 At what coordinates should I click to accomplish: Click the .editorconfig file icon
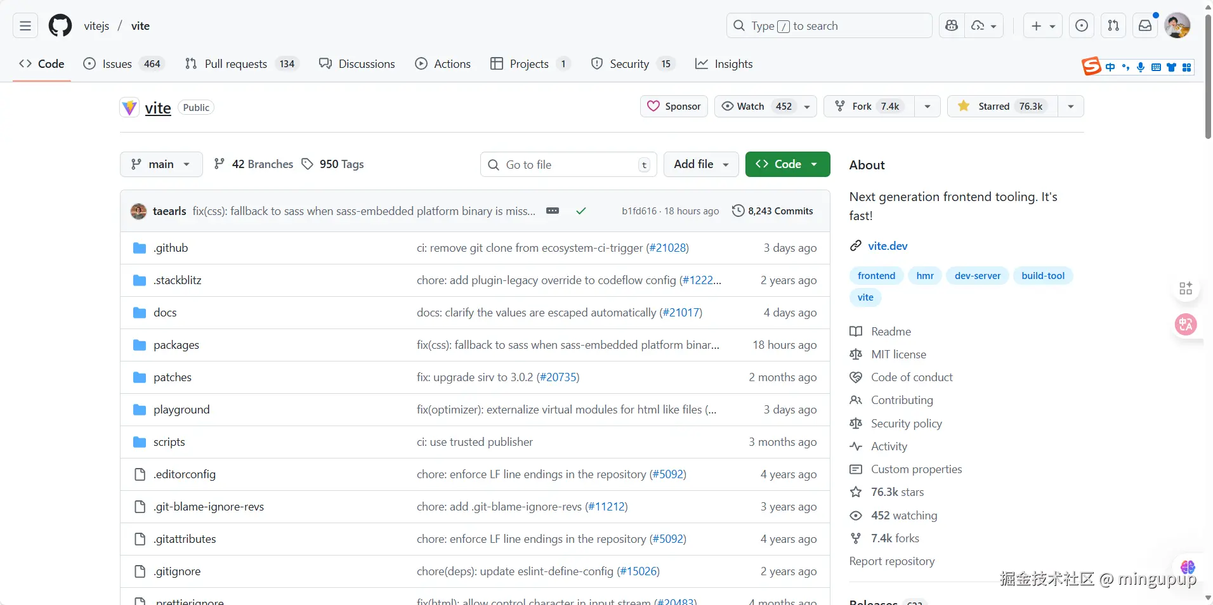click(x=140, y=474)
